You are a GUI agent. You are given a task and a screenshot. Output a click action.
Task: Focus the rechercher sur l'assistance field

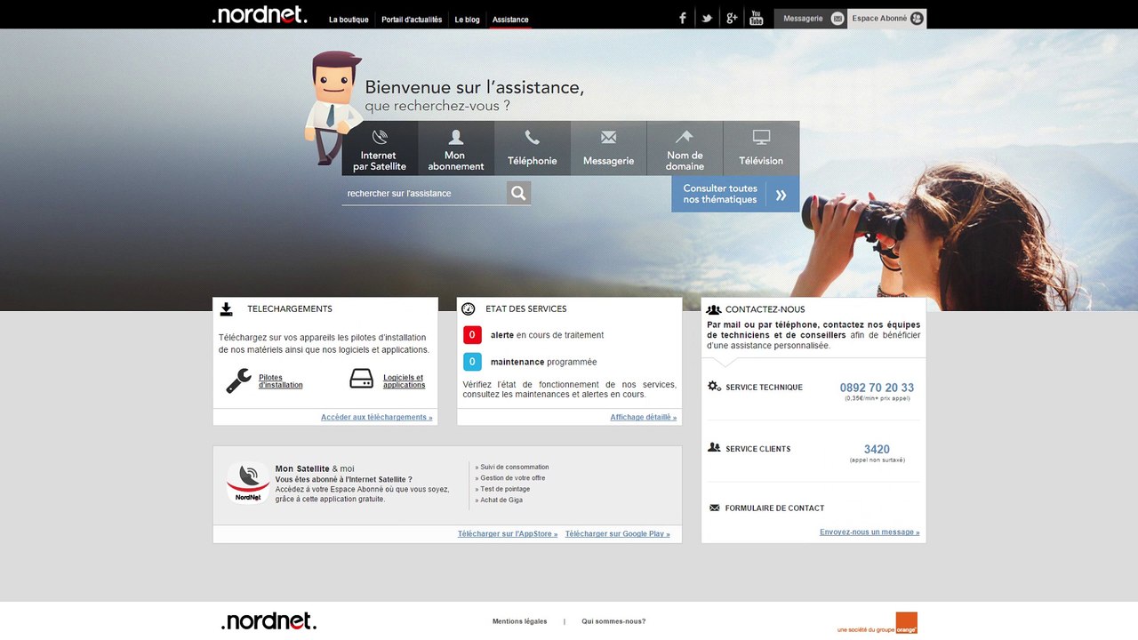coord(424,193)
